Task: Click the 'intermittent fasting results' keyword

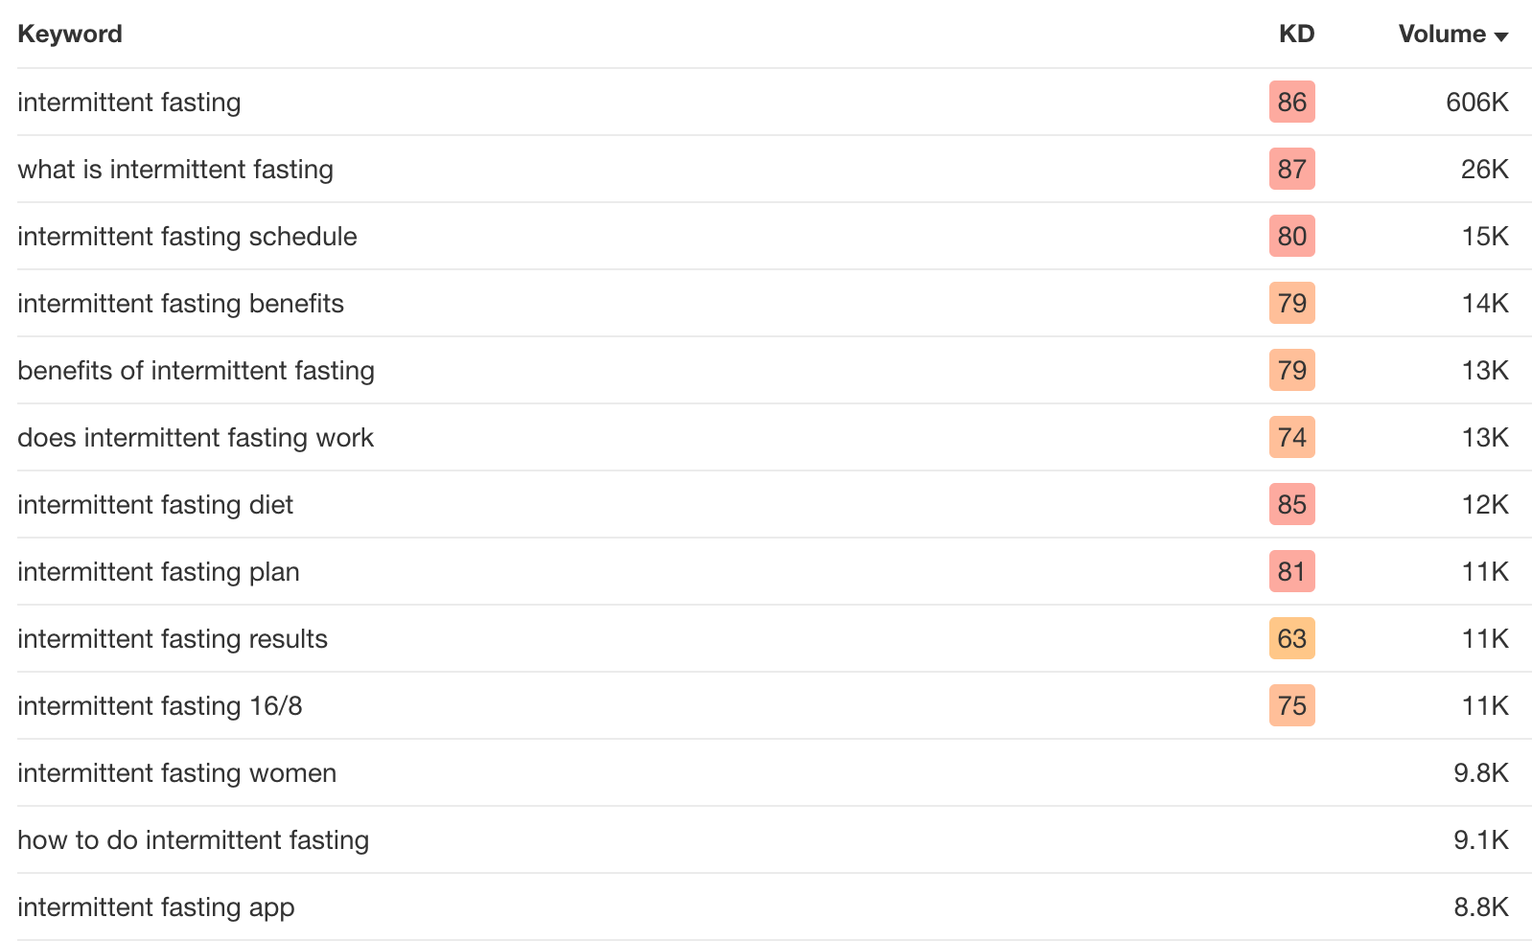Action: pyautogui.click(x=173, y=639)
